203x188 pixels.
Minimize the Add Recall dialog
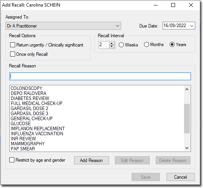[x=156, y=5]
